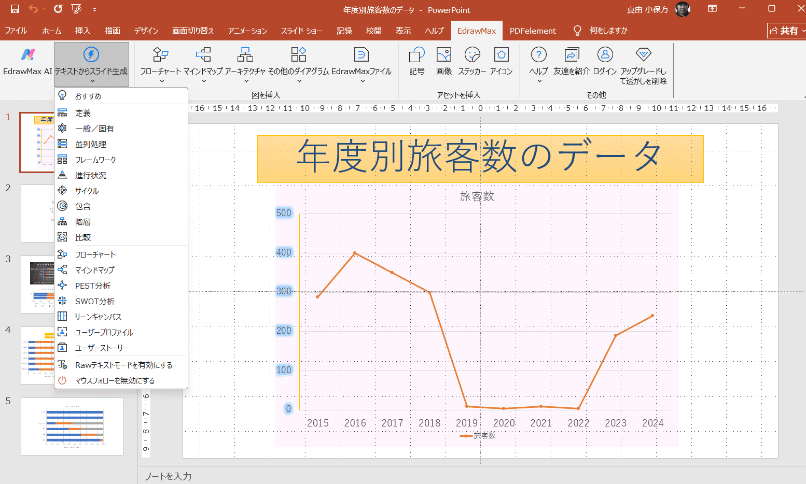806x484 pixels.
Task: Choose リーンキャンバス in the dropdown list
Action: (x=98, y=317)
